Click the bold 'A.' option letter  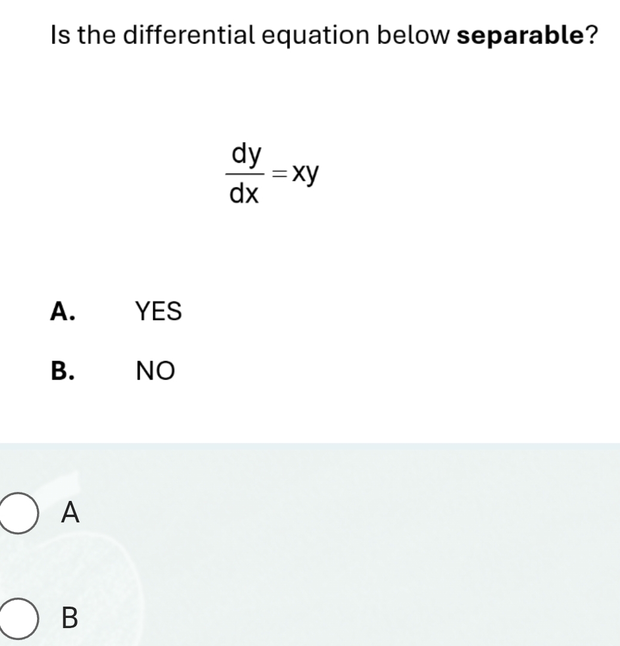(x=63, y=311)
